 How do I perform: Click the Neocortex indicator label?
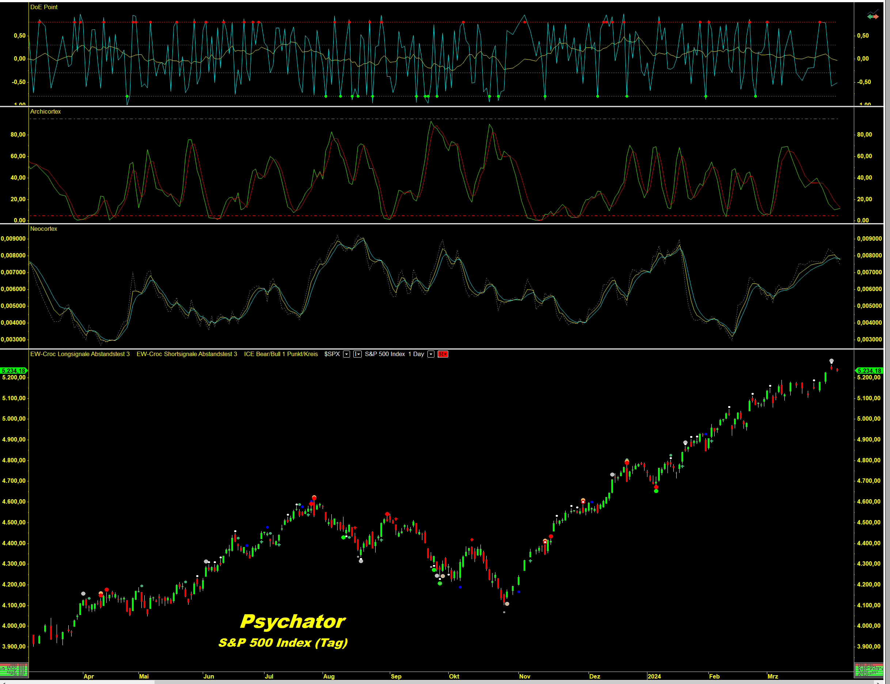click(43, 229)
